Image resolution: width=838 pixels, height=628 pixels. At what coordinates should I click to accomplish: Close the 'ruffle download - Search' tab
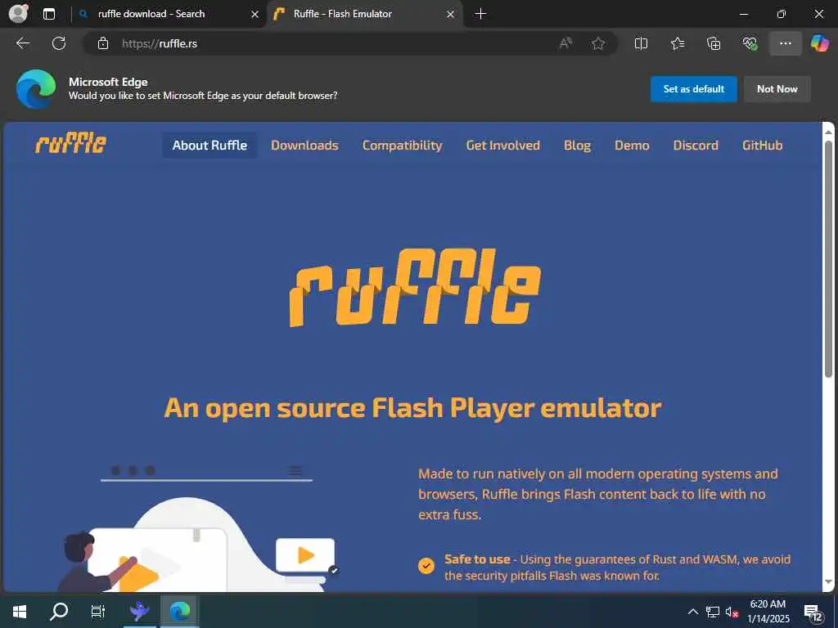pos(255,15)
